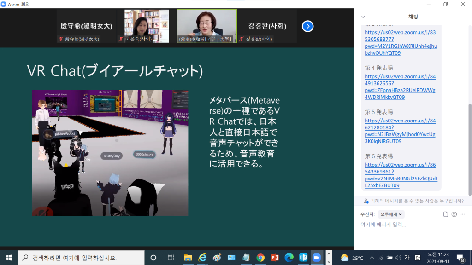Click muted mic icon of 고은숙
472x265 pixels.
coord(121,39)
